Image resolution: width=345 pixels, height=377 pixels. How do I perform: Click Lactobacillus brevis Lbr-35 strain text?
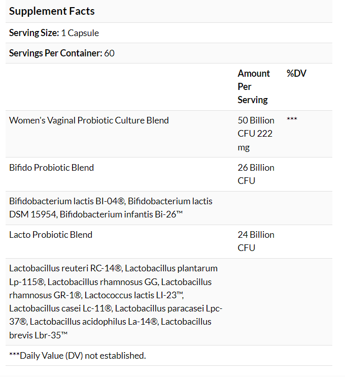(39, 335)
